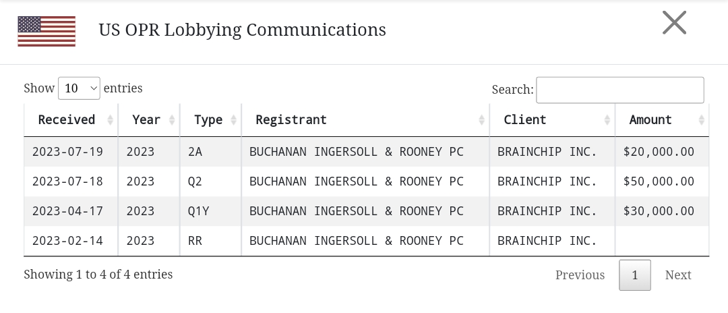728x313 pixels.
Task: Close the lobbying communications dialog
Action: (674, 23)
